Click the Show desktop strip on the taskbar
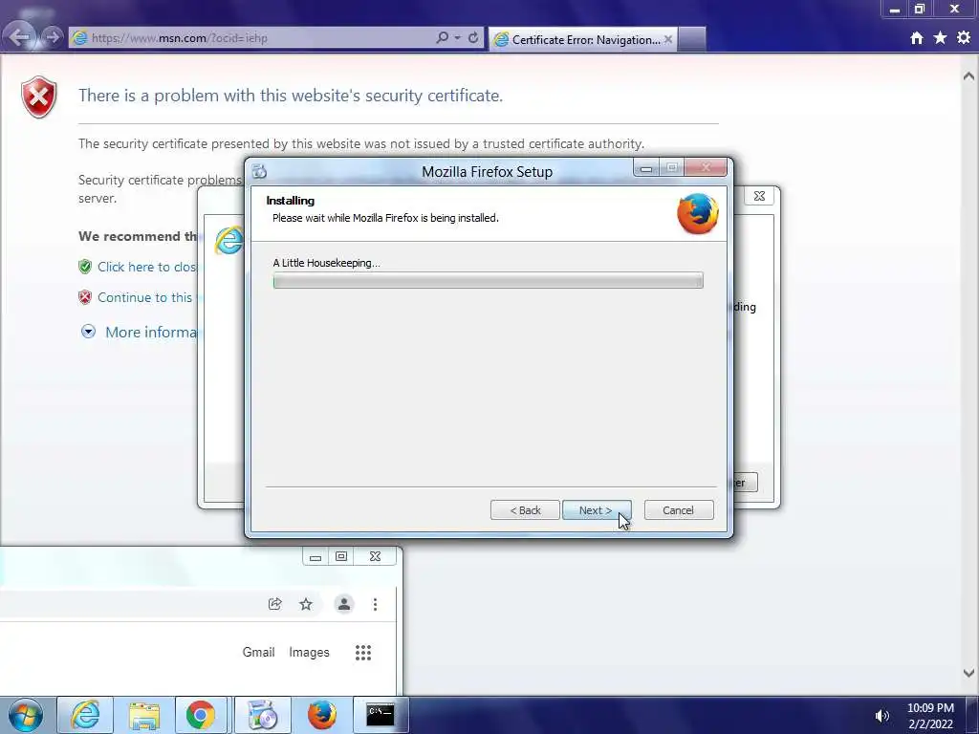Viewport: 979px width, 734px height. pyautogui.click(x=972, y=715)
